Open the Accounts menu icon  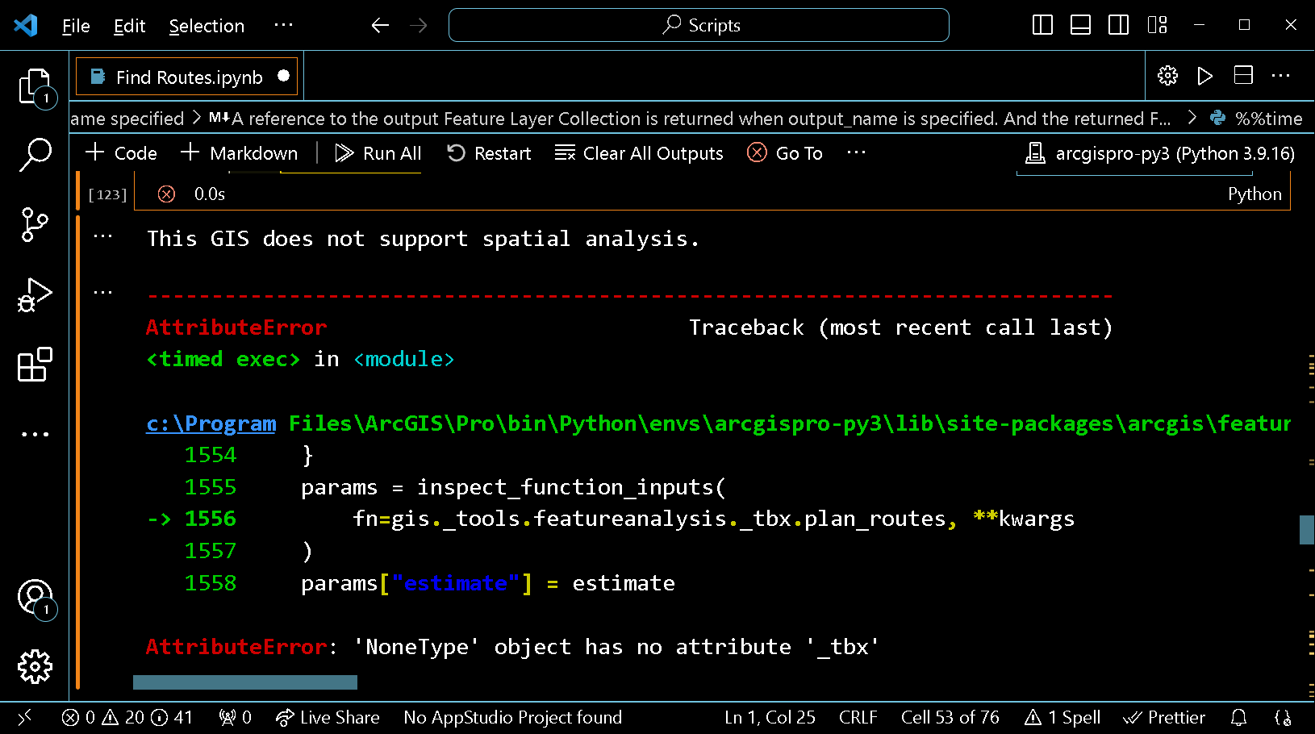[x=35, y=597]
